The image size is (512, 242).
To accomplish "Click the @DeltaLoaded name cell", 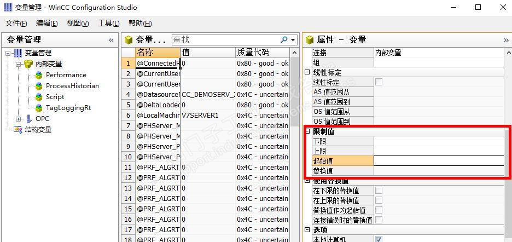I will [158, 105].
